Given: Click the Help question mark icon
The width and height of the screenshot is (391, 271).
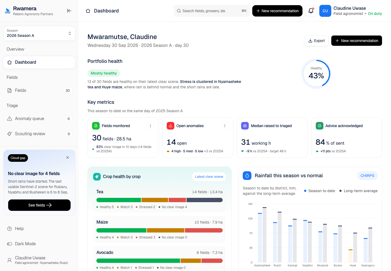Looking at the screenshot, I should (10, 229).
